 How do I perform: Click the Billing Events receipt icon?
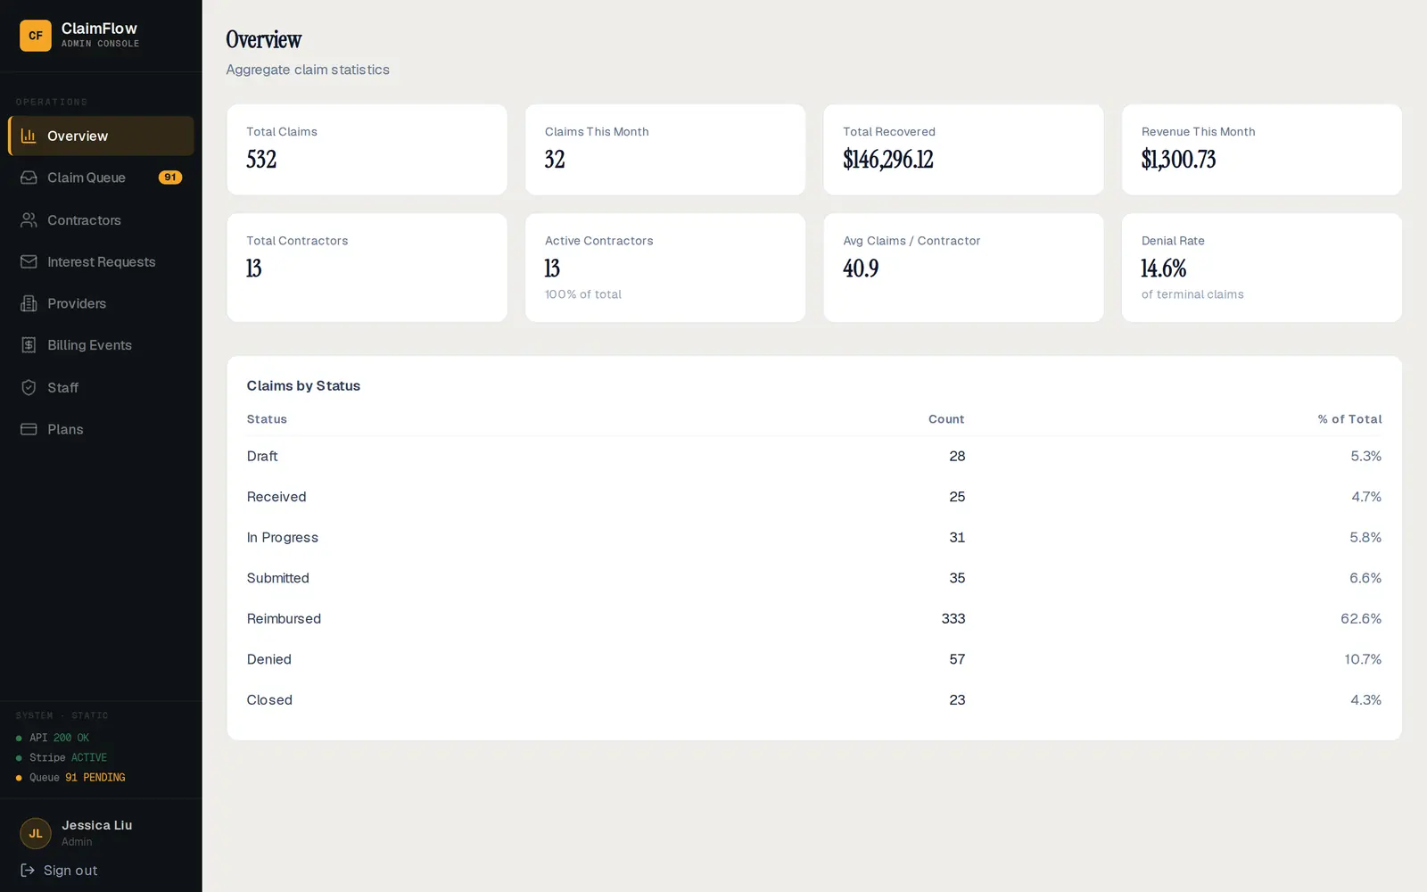point(29,345)
